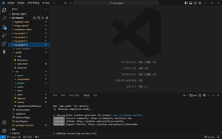Click New File icon in MY-PROJECT header

(34, 18)
